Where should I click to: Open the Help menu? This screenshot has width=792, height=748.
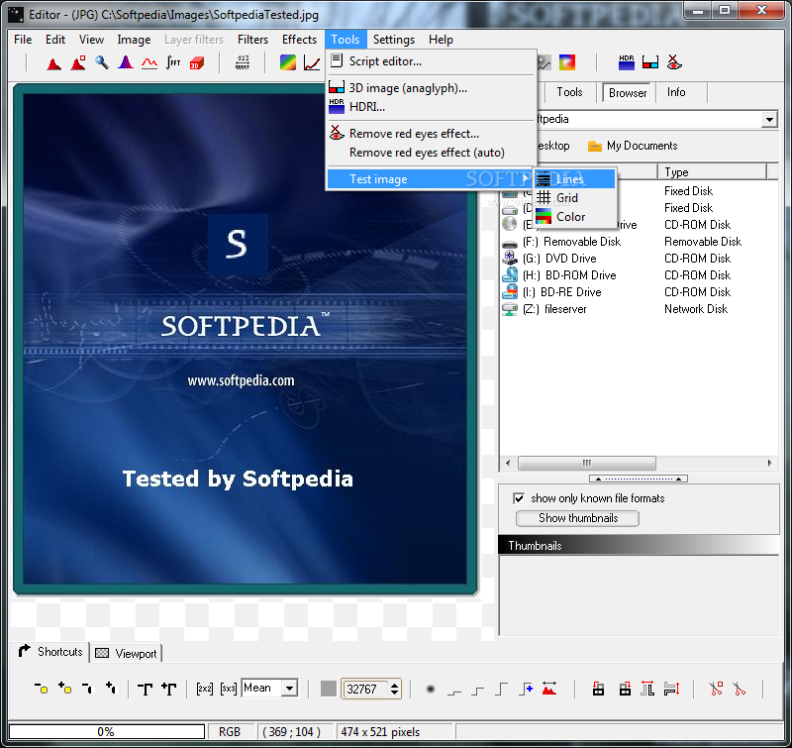point(441,40)
